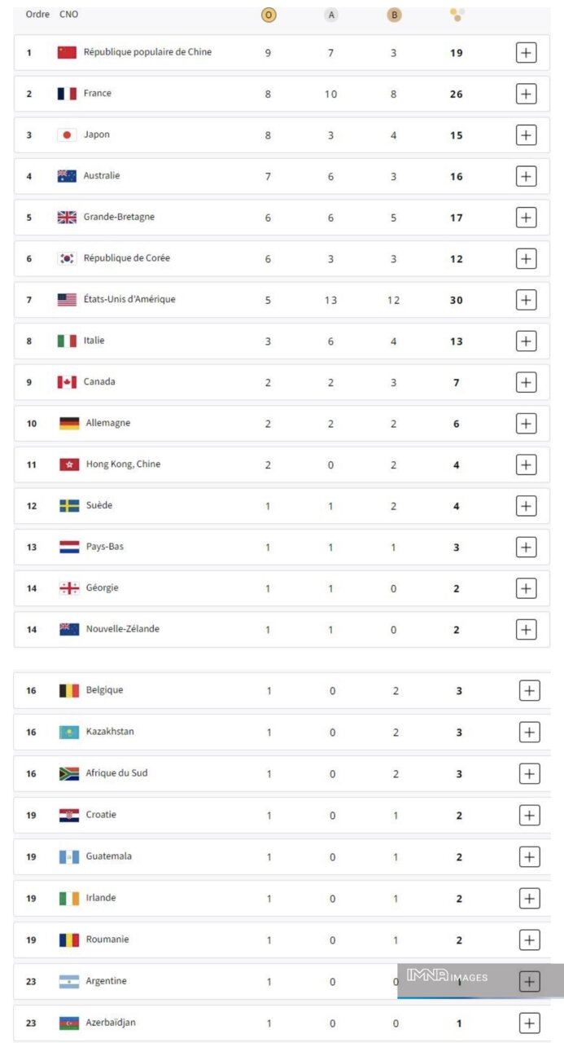
Task: Click the Australie flag icon
Action: click(67, 176)
